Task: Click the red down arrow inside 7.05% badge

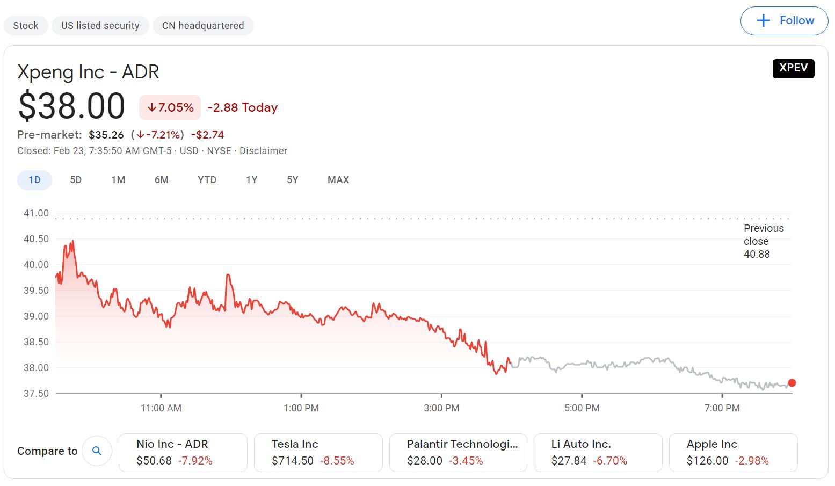Action: point(151,107)
